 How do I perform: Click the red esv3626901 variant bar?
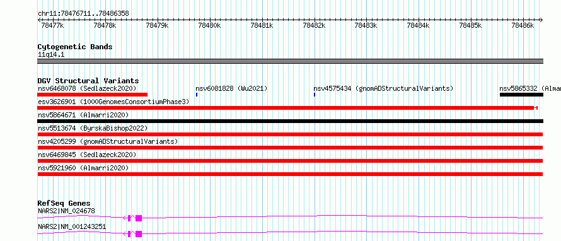(x=287, y=108)
